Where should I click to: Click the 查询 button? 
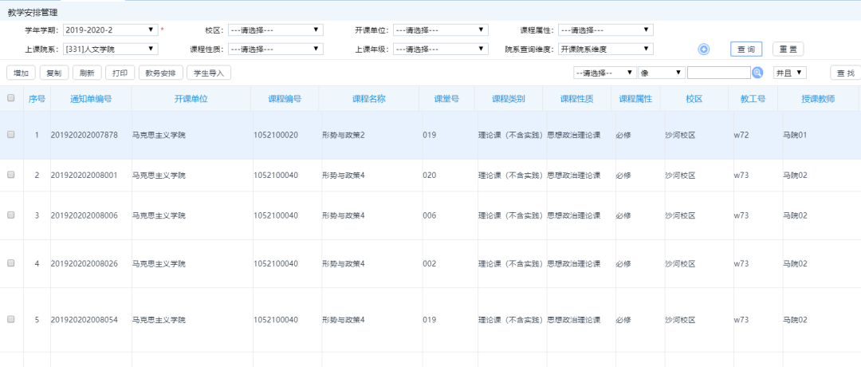pyautogui.click(x=746, y=49)
